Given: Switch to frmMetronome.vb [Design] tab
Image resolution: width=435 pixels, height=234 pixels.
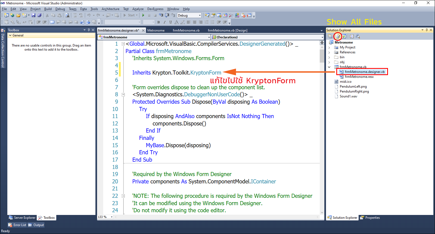Looking at the screenshot, I should click(227, 30).
